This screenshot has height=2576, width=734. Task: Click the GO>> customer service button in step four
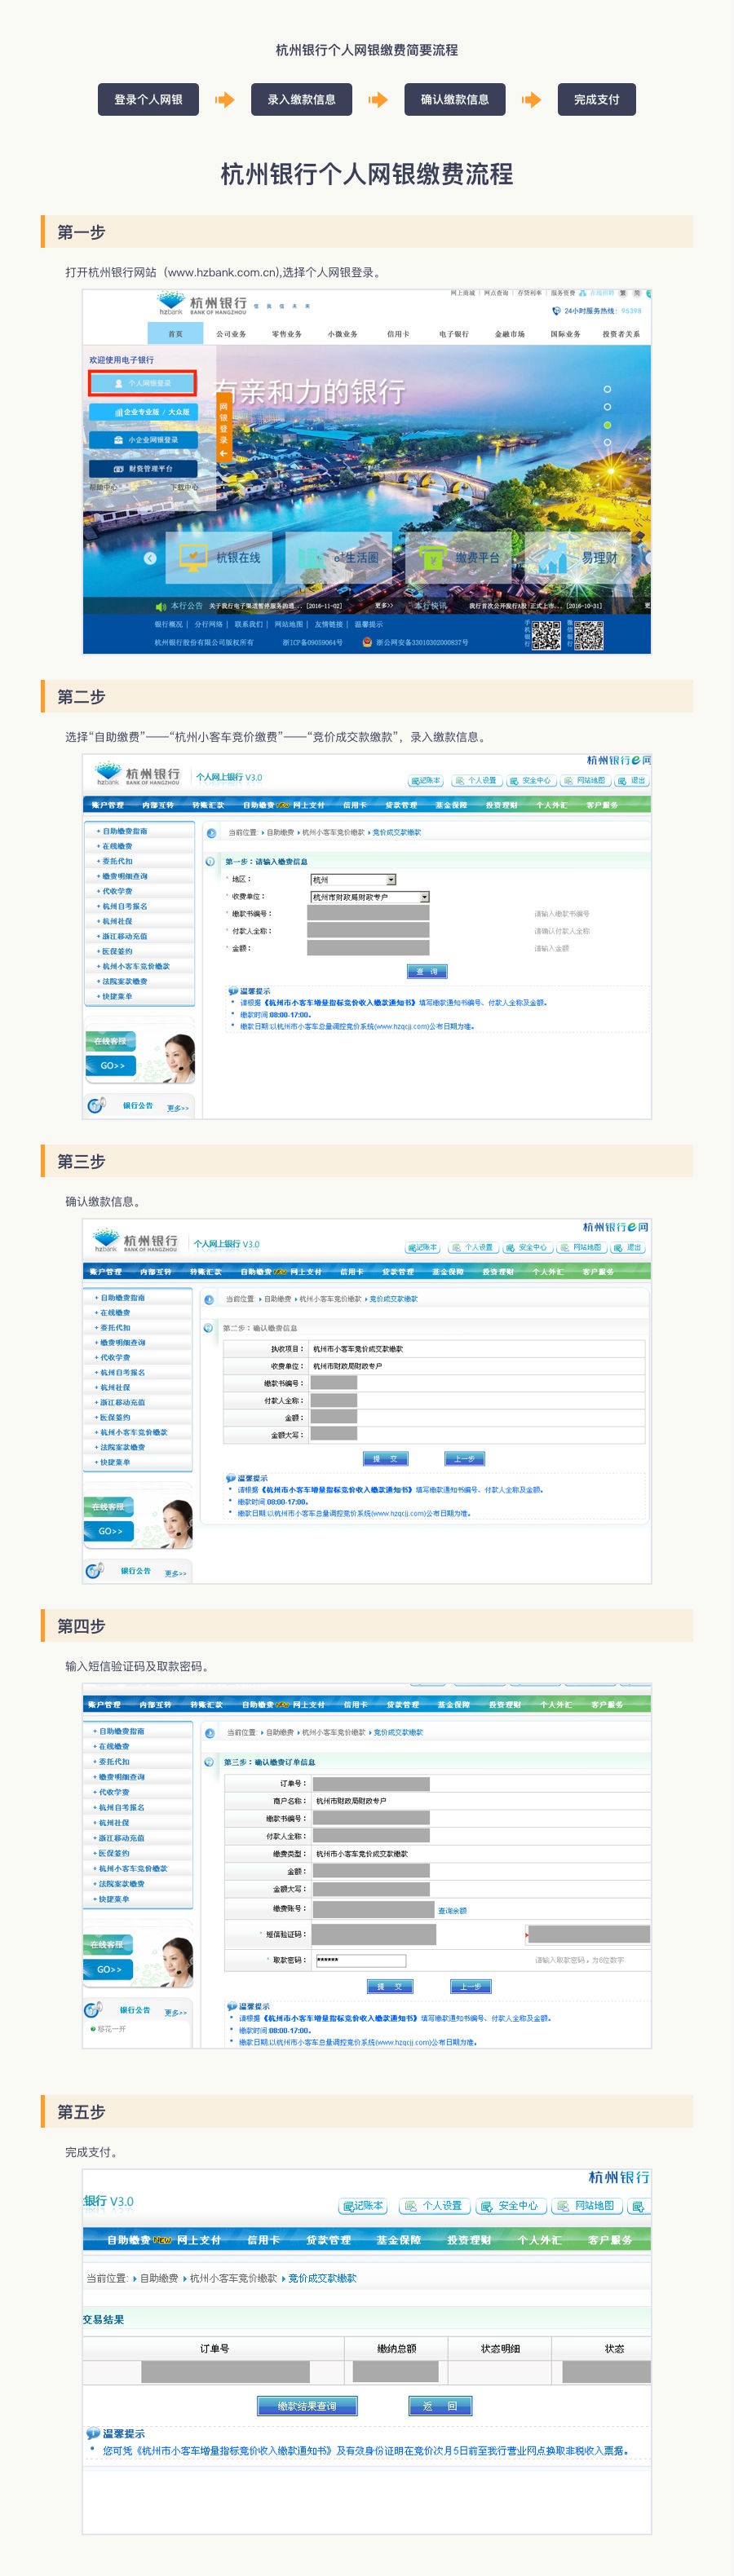point(109,1969)
